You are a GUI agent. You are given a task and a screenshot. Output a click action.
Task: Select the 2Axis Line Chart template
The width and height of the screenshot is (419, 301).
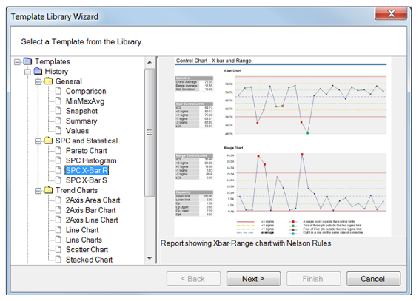[x=92, y=220]
